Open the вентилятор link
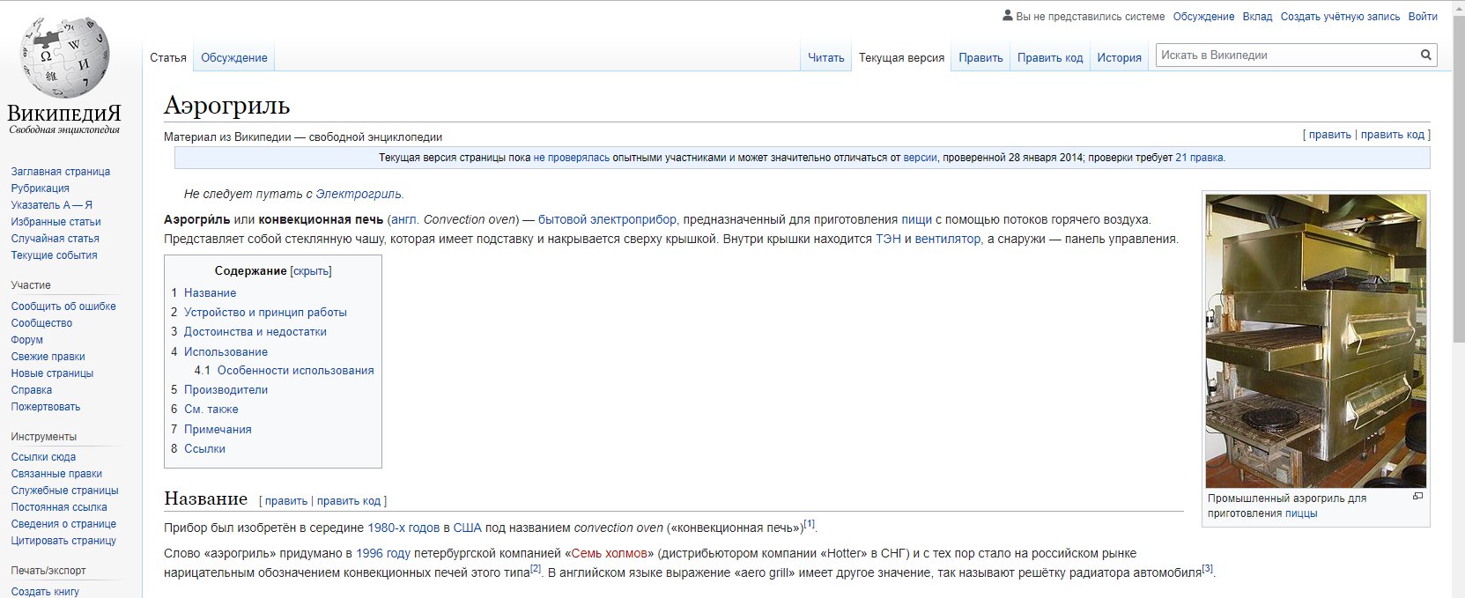 (x=948, y=239)
